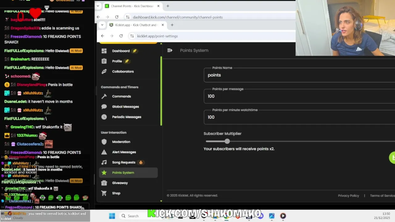Click the 1337hiumx username in chat
This screenshot has width=395, height=222.
(27, 135)
